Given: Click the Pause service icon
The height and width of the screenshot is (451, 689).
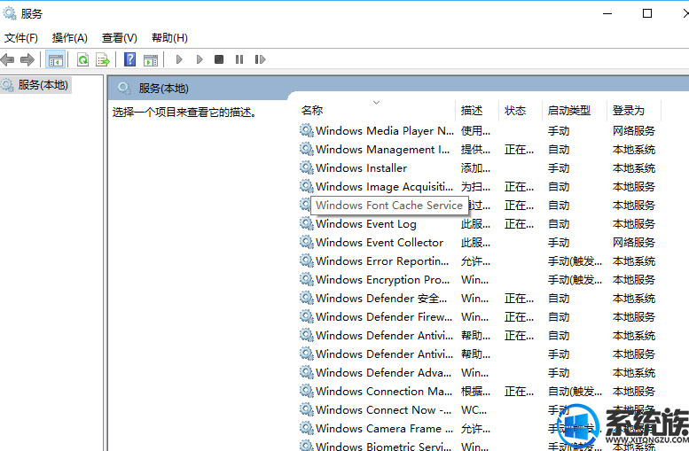Looking at the screenshot, I should pos(239,59).
